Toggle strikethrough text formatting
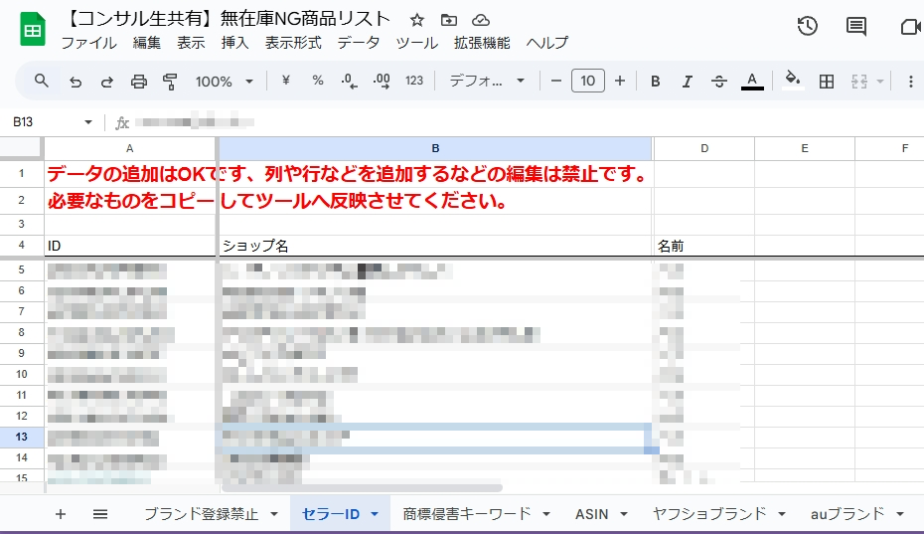 (719, 82)
